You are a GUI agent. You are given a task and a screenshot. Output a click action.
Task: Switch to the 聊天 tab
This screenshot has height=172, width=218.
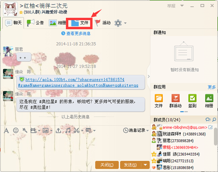13,23
